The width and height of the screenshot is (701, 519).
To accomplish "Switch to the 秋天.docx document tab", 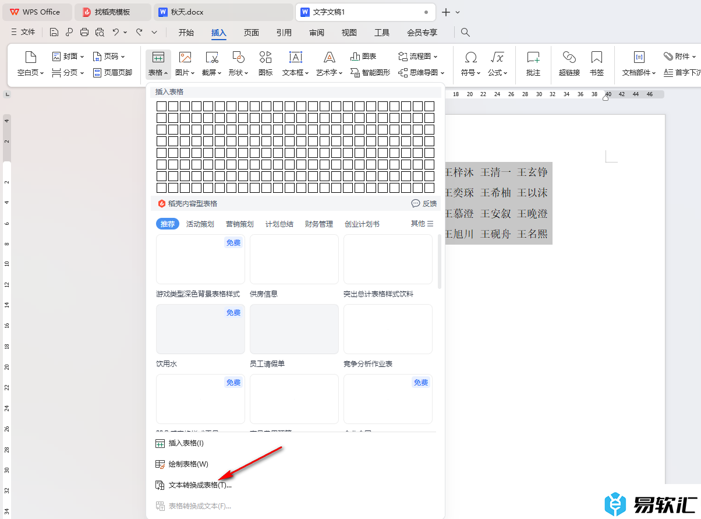I will click(225, 12).
